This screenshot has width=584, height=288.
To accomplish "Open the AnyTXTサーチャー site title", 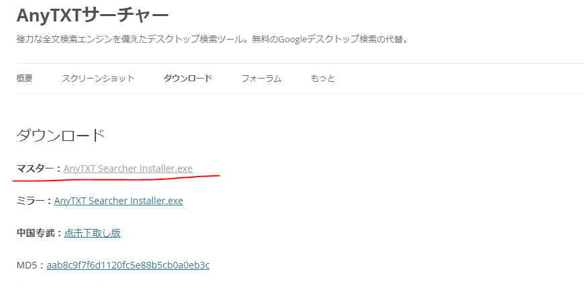I will tap(93, 15).
